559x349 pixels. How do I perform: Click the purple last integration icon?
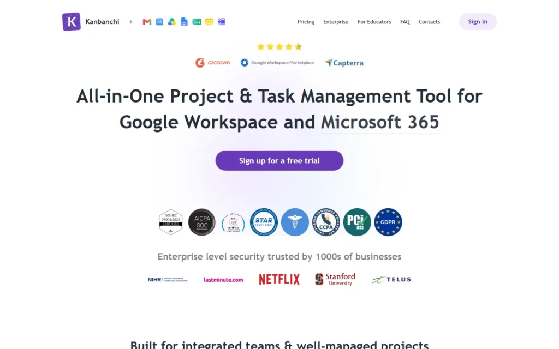coord(222,22)
